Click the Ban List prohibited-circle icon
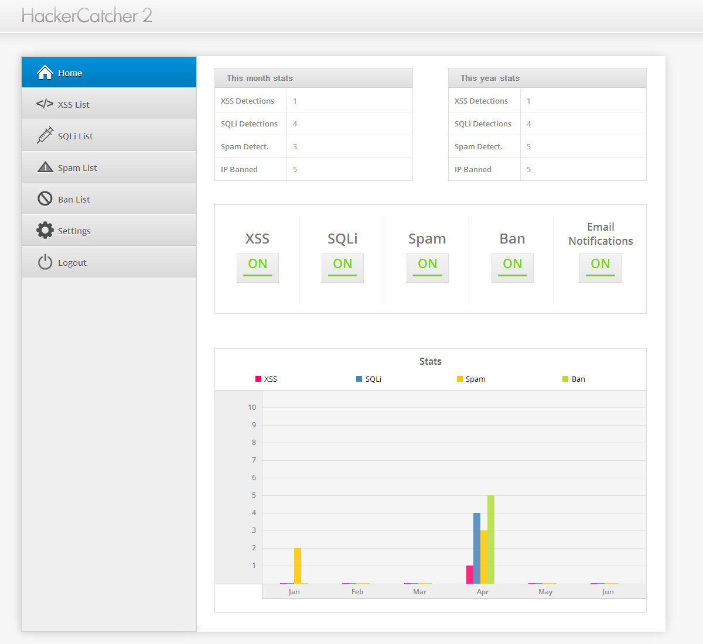Screen dimensions: 703x644 coord(45,198)
